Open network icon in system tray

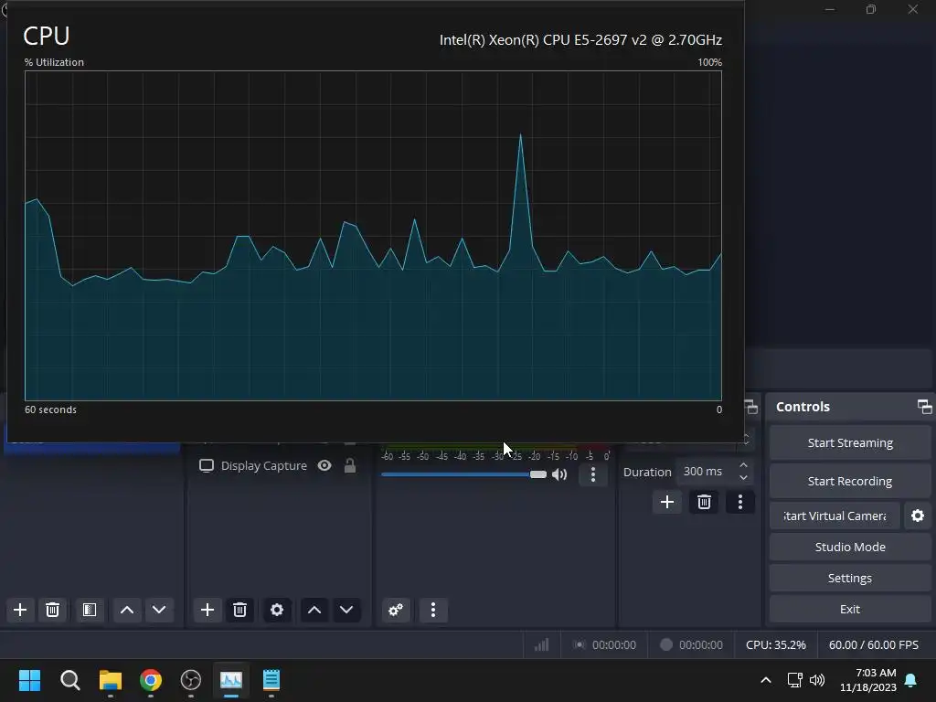795,680
